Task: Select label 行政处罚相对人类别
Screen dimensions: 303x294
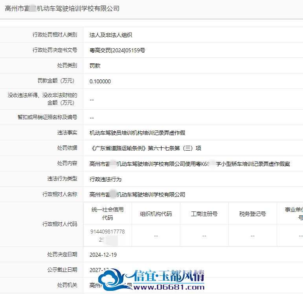Action: tap(55, 35)
